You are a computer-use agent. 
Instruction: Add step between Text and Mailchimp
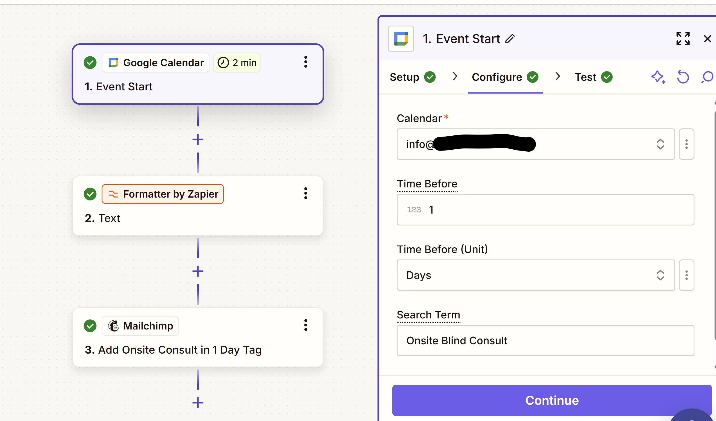point(198,271)
